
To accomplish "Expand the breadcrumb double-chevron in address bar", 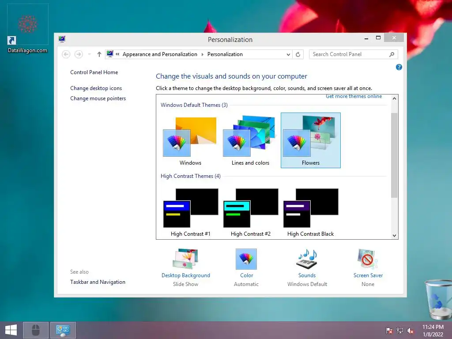I will 117,54.
